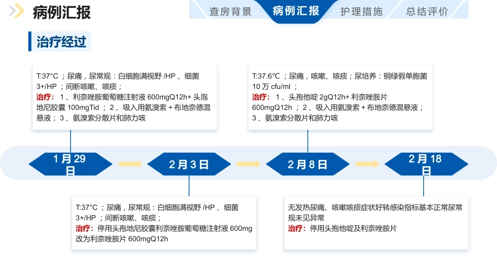Screen dimensions: 497x280
Task: Click the 2月8日 timeline marker
Action: [308, 164]
